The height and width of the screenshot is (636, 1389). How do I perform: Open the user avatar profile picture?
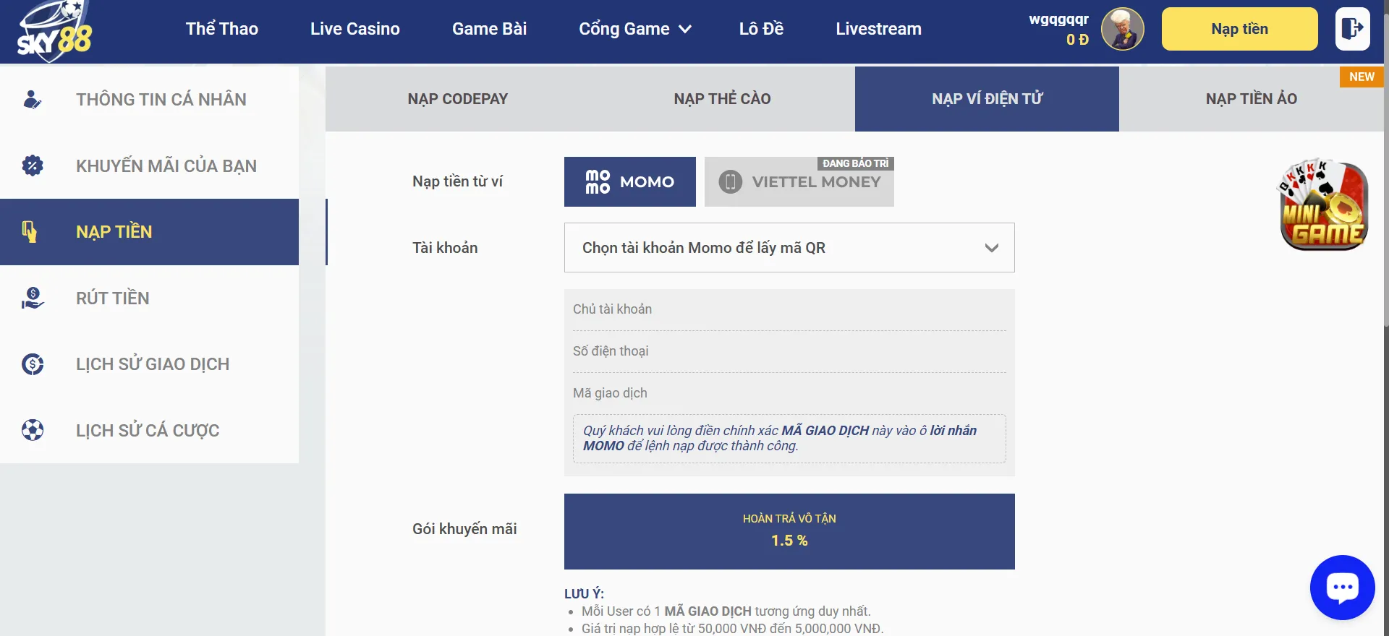point(1122,30)
